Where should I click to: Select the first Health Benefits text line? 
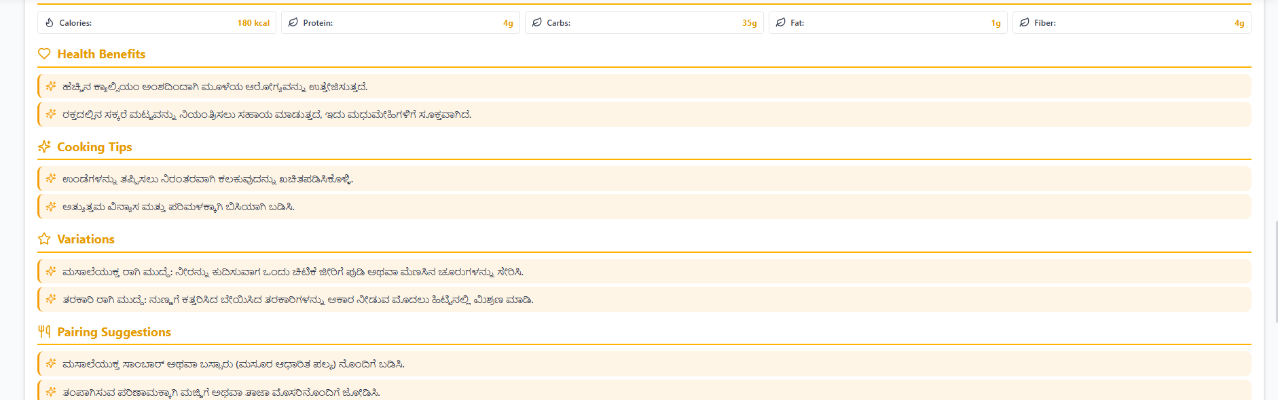point(215,87)
